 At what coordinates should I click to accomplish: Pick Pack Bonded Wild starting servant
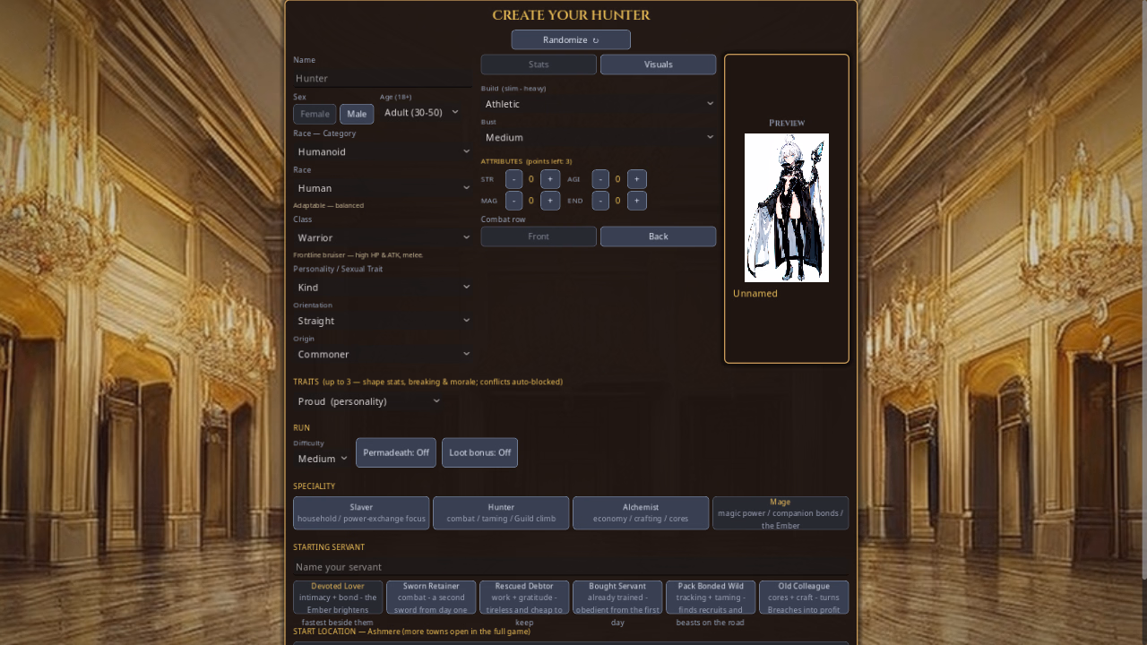711,598
